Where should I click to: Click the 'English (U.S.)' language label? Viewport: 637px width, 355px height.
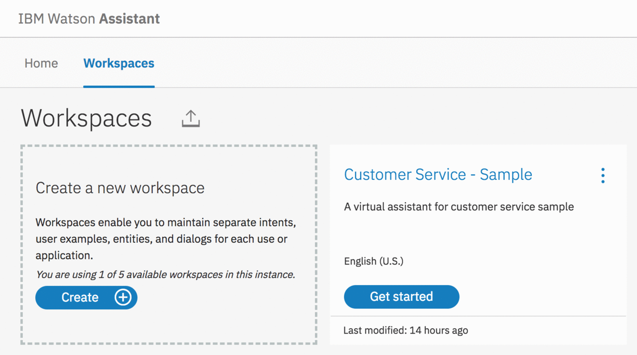373,261
